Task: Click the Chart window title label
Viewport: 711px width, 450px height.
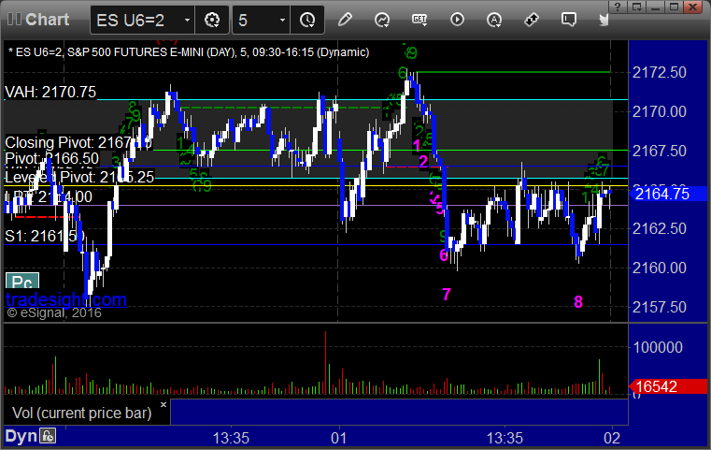Action: 47,19
